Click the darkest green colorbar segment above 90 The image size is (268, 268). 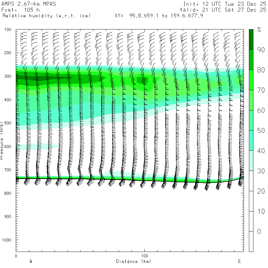click(x=251, y=40)
